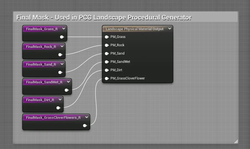Screen dimensions: 250x149
Task: Click the FinalMask_Dirt_R output pin
Action: (58, 108)
